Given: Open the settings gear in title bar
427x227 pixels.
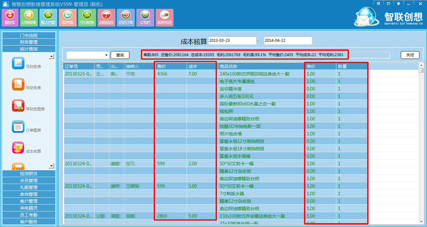Looking at the screenshot, I should click(x=378, y=3).
